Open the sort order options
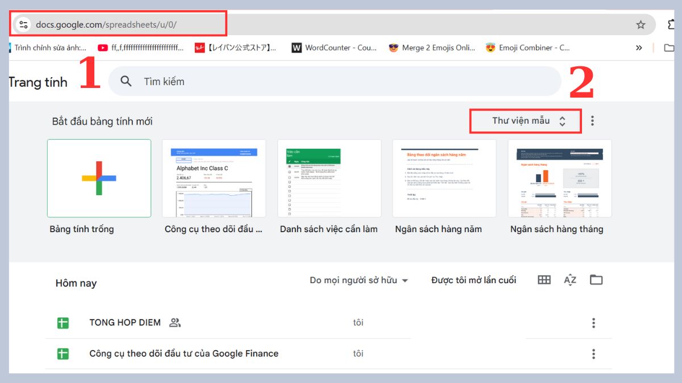The width and height of the screenshot is (682, 383). [569, 279]
